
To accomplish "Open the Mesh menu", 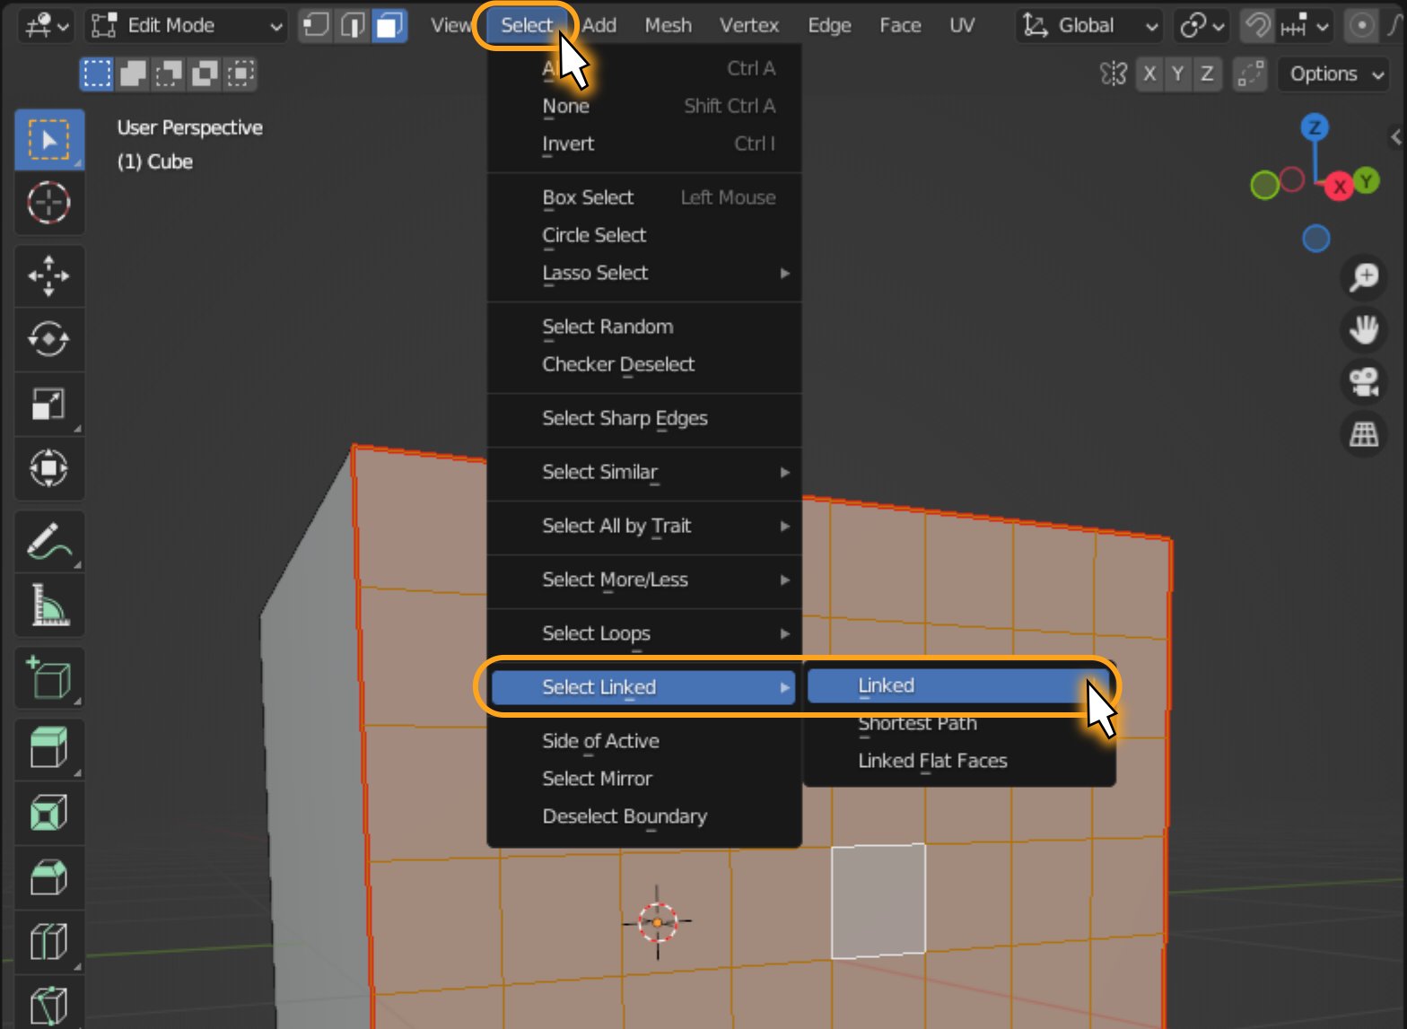I will (x=668, y=26).
